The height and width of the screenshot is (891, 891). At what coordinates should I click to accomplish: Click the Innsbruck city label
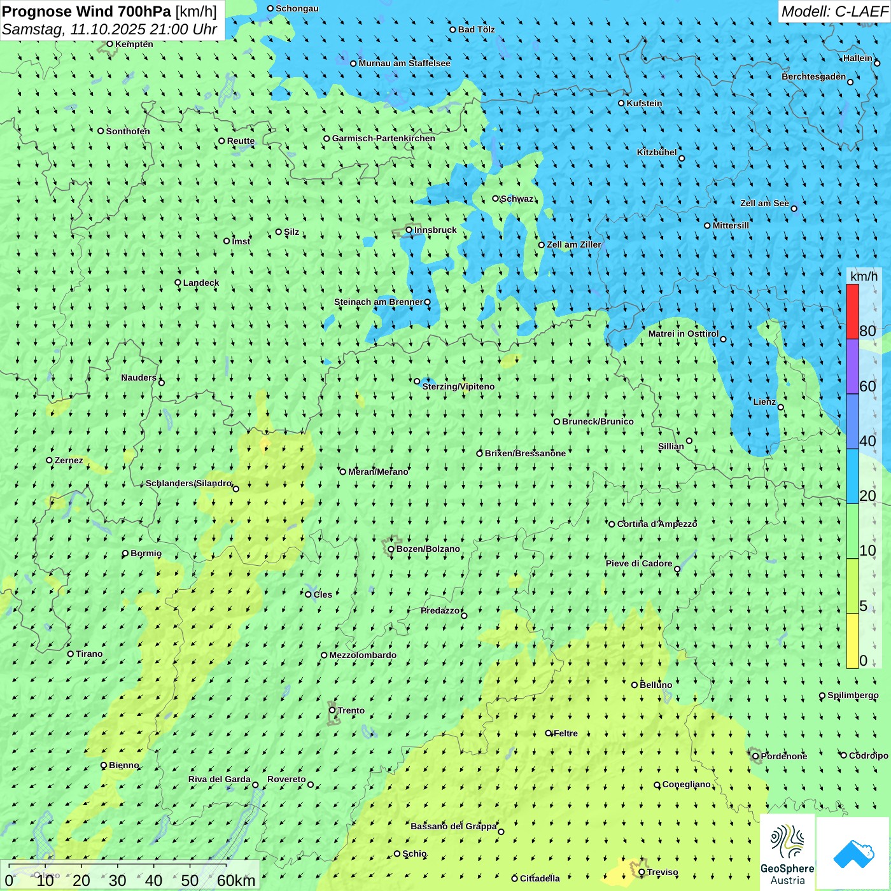[435, 230]
